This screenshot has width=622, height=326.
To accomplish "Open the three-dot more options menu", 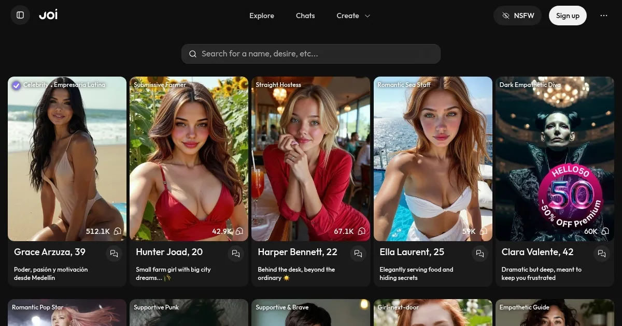I will pos(604,16).
